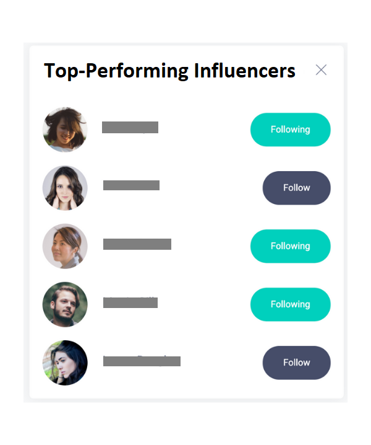Toggle Following for the third influencer
Screen dimensions: 371x445
pos(290,246)
